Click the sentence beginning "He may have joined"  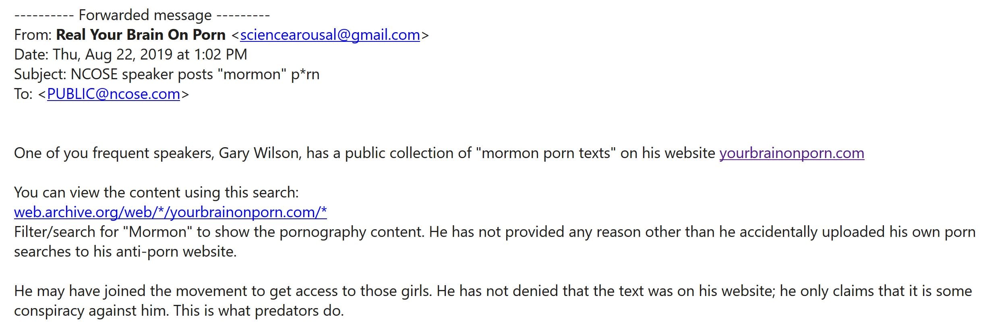pos(222,291)
